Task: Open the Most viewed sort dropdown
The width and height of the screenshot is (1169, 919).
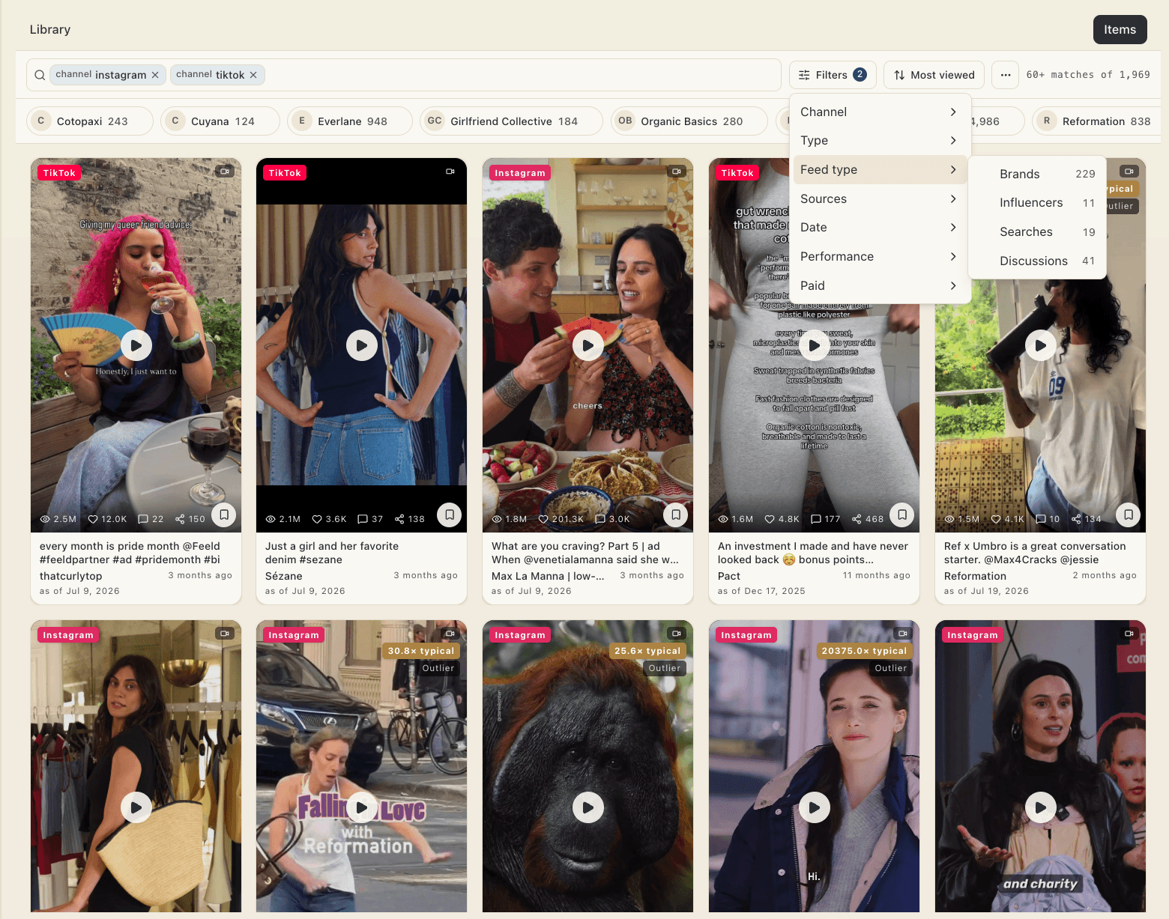Action: click(934, 75)
